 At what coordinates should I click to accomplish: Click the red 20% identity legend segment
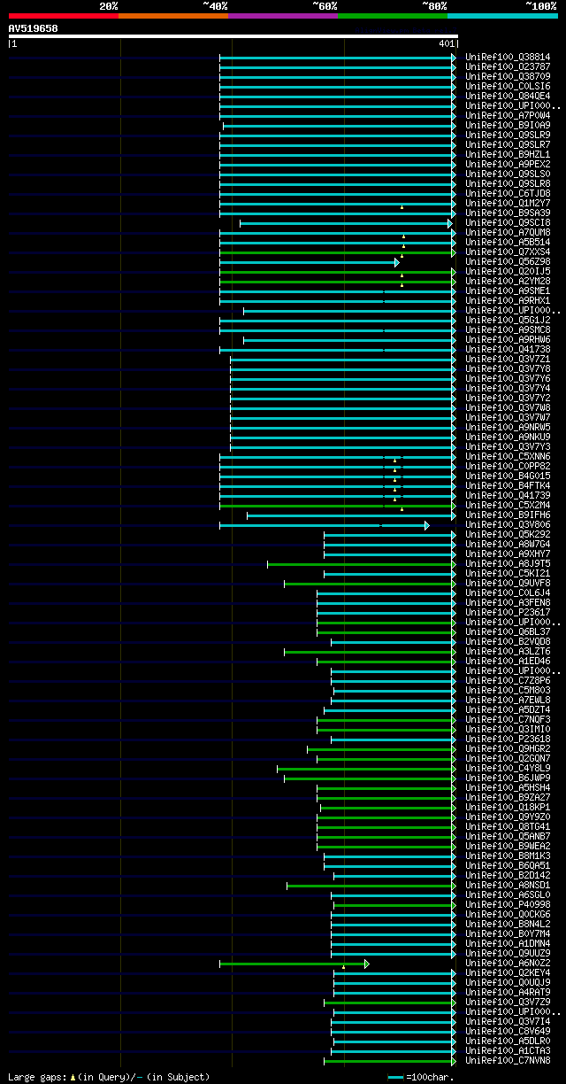(x=63, y=15)
